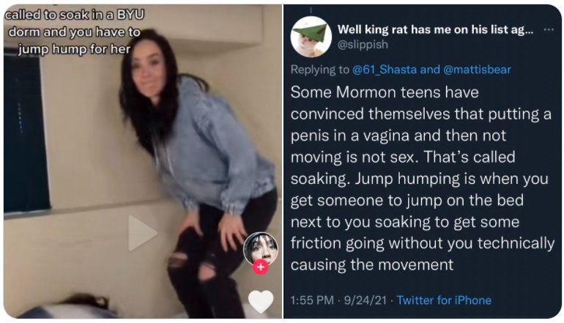Visit the @mattisbear mention link
The image size is (564, 323).
point(477,69)
